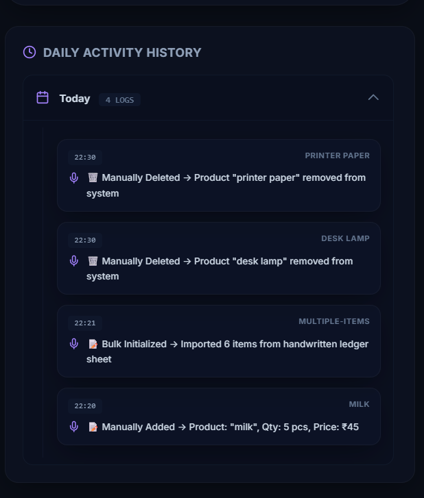The image size is (424, 498).
Task: Open the printer paper deleted log card
Action: click(219, 175)
